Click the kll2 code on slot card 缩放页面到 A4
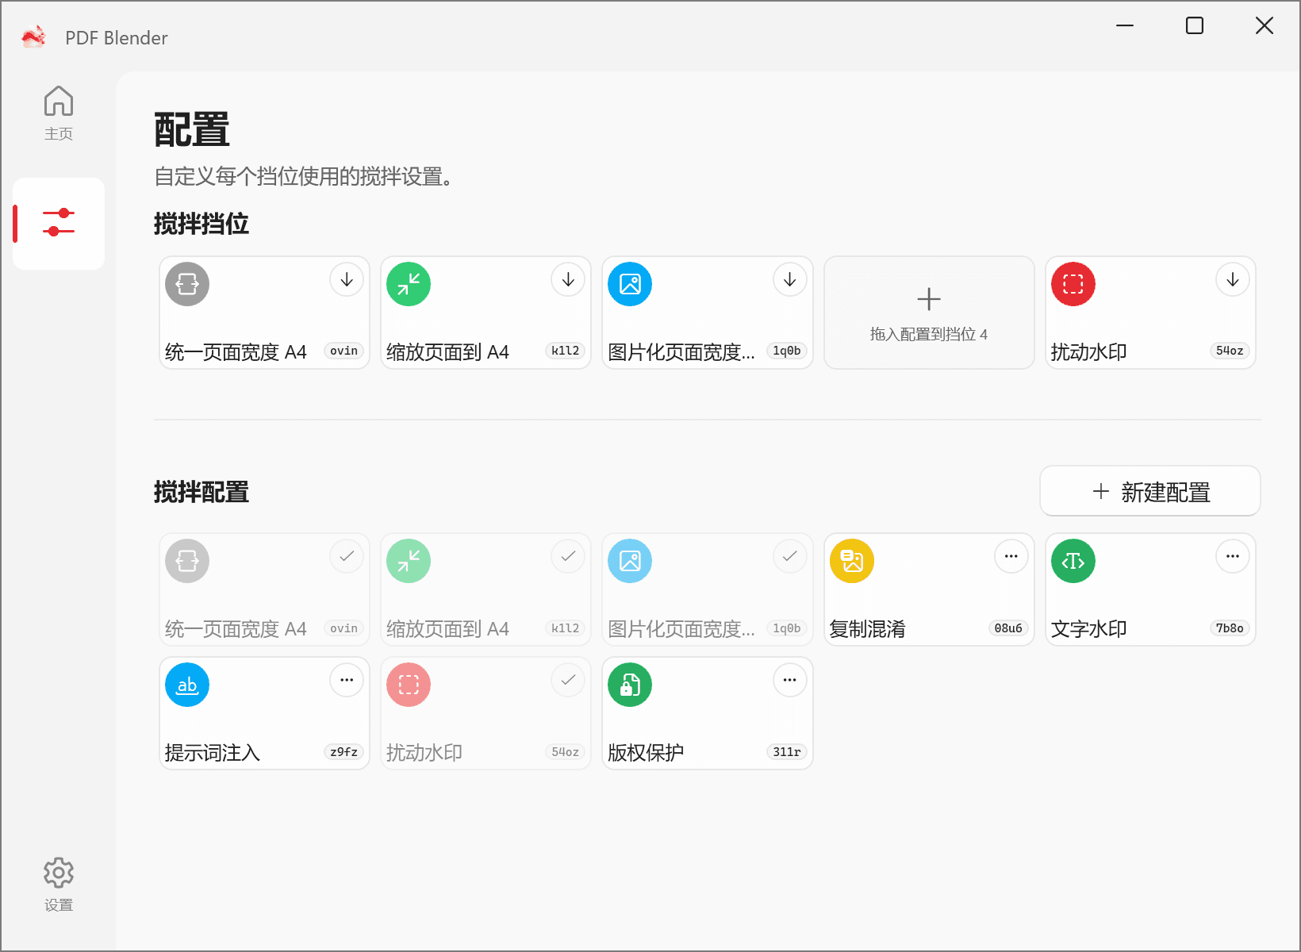1301x952 pixels. [566, 351]
